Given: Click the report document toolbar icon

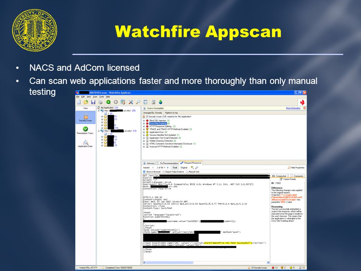Looking at the screenshot, I should [146, 102].
